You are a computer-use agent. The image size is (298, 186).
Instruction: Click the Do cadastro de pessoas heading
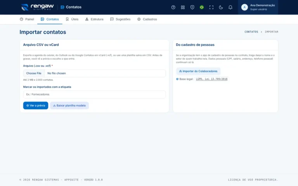coord(195,45)
